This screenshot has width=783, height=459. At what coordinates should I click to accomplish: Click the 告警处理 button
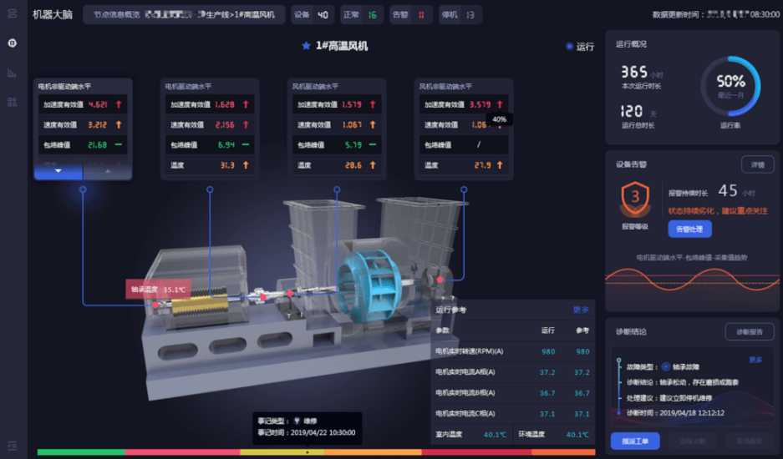pyautogui.click(x=689, y=228)
